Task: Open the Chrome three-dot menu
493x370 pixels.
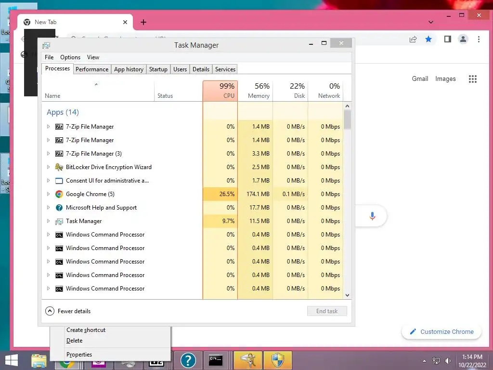Action: pyautogui.click(x=479, y=39)
